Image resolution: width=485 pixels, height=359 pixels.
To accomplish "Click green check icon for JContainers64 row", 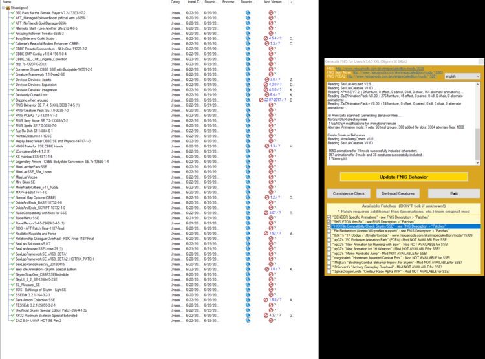I will pyautogui.click(x=13, y=151).
